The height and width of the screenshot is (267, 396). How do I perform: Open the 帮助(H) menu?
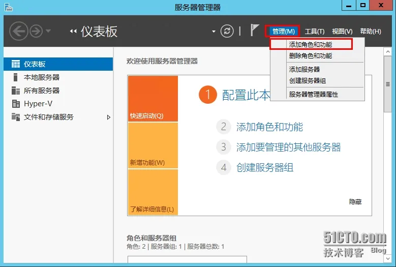(x=371, y=32)
